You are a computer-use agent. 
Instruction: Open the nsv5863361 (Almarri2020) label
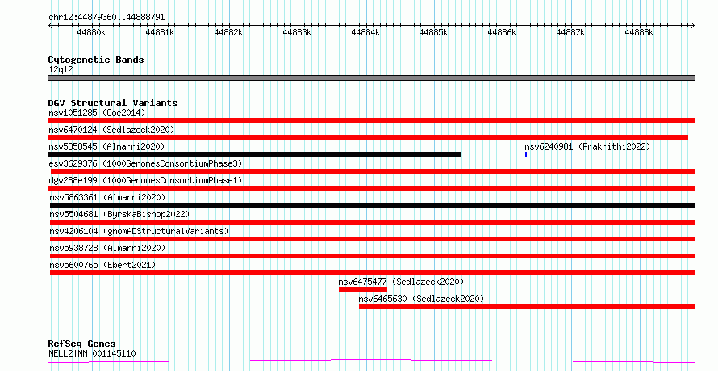(x=107, y=197)
